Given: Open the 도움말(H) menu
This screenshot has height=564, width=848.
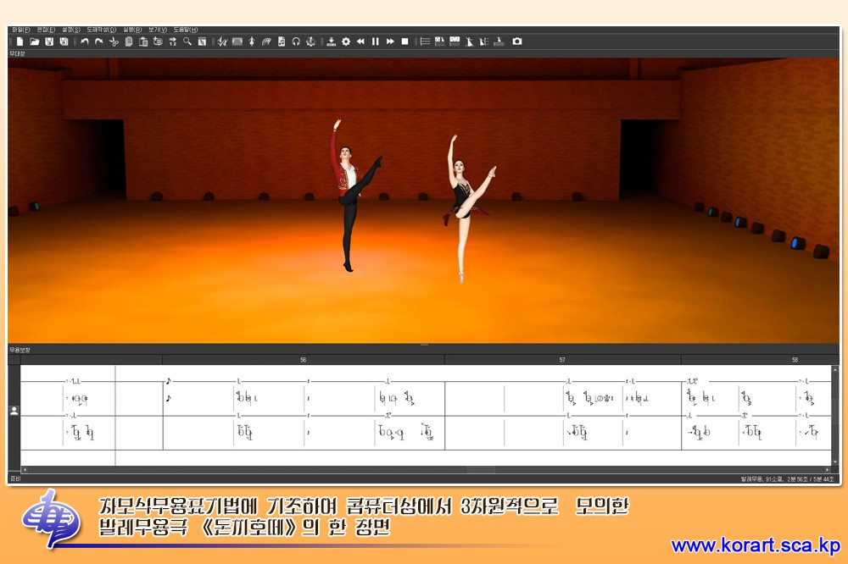Looking at the screenshot, I should 186,30.
